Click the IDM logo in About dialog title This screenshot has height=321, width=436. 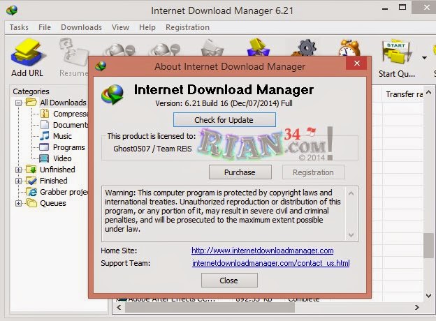pos(101,66)
